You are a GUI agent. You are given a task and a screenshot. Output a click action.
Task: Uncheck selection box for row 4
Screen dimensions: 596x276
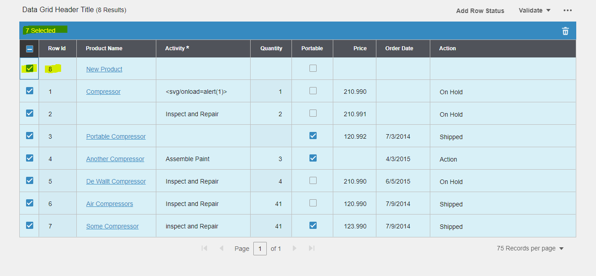click(x=30, y=158)
